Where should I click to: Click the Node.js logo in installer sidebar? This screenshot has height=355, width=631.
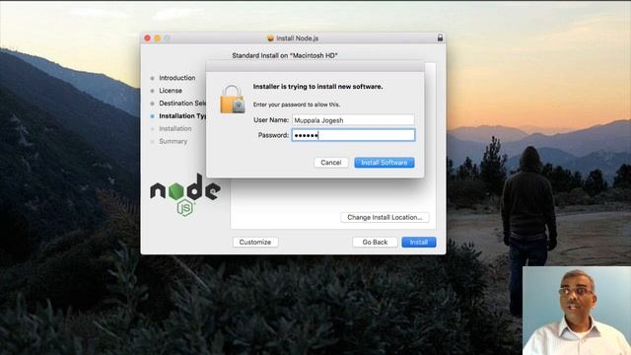(x=185, y=195)
